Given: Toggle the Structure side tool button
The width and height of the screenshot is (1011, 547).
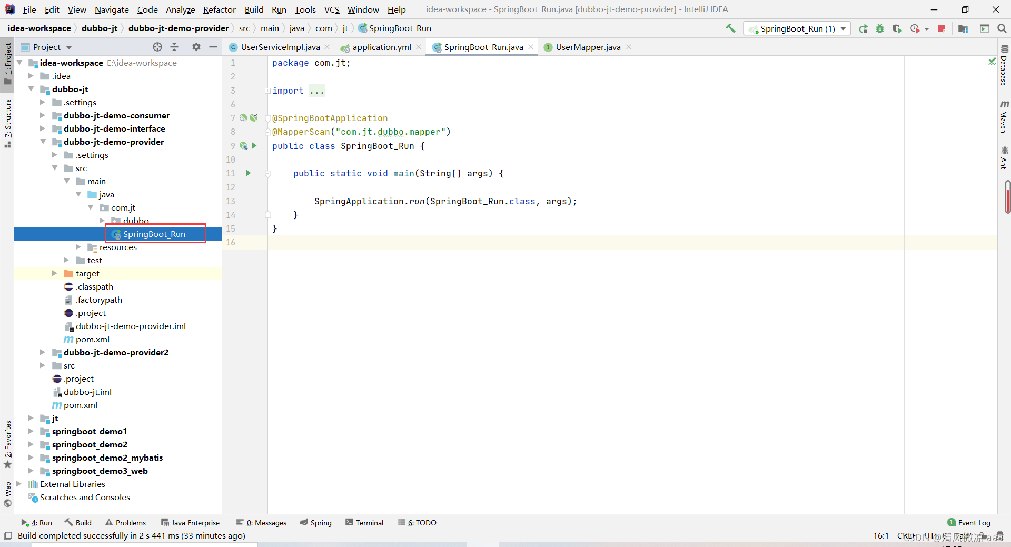Looking at the screenshot, I should coord(7,123).
